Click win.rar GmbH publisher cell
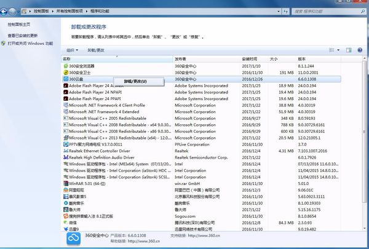Image resolution: width=369 pixels, height=249 pixels. point(187,184)
